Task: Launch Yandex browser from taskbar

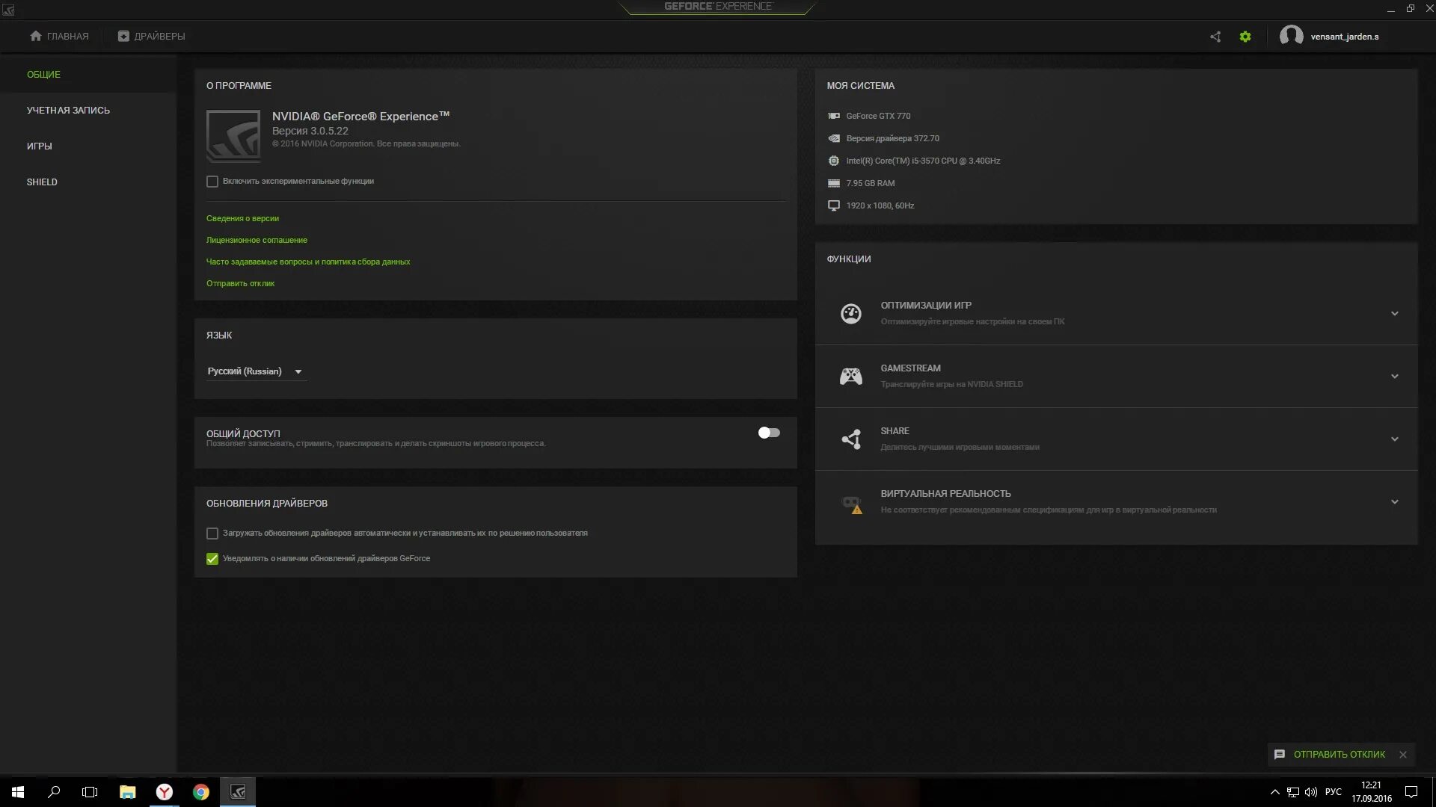Action: [164, 792]
